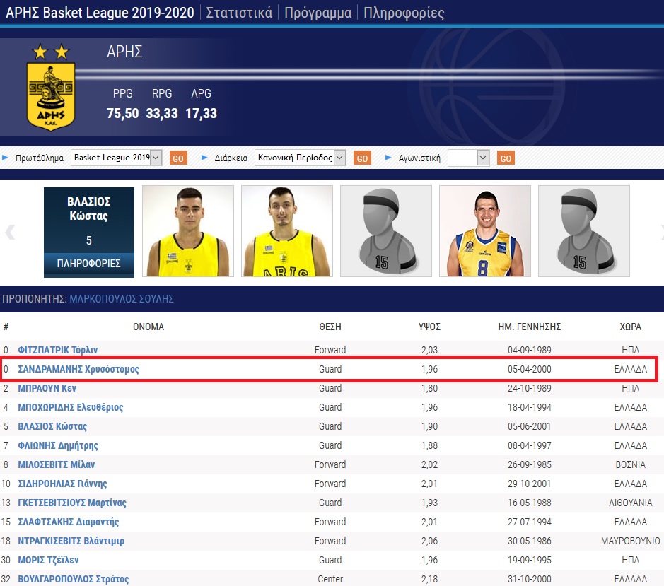Click the ΟΝΟΜΑ column header
This screenshot has width=664, height=586.
pos(148,327)
